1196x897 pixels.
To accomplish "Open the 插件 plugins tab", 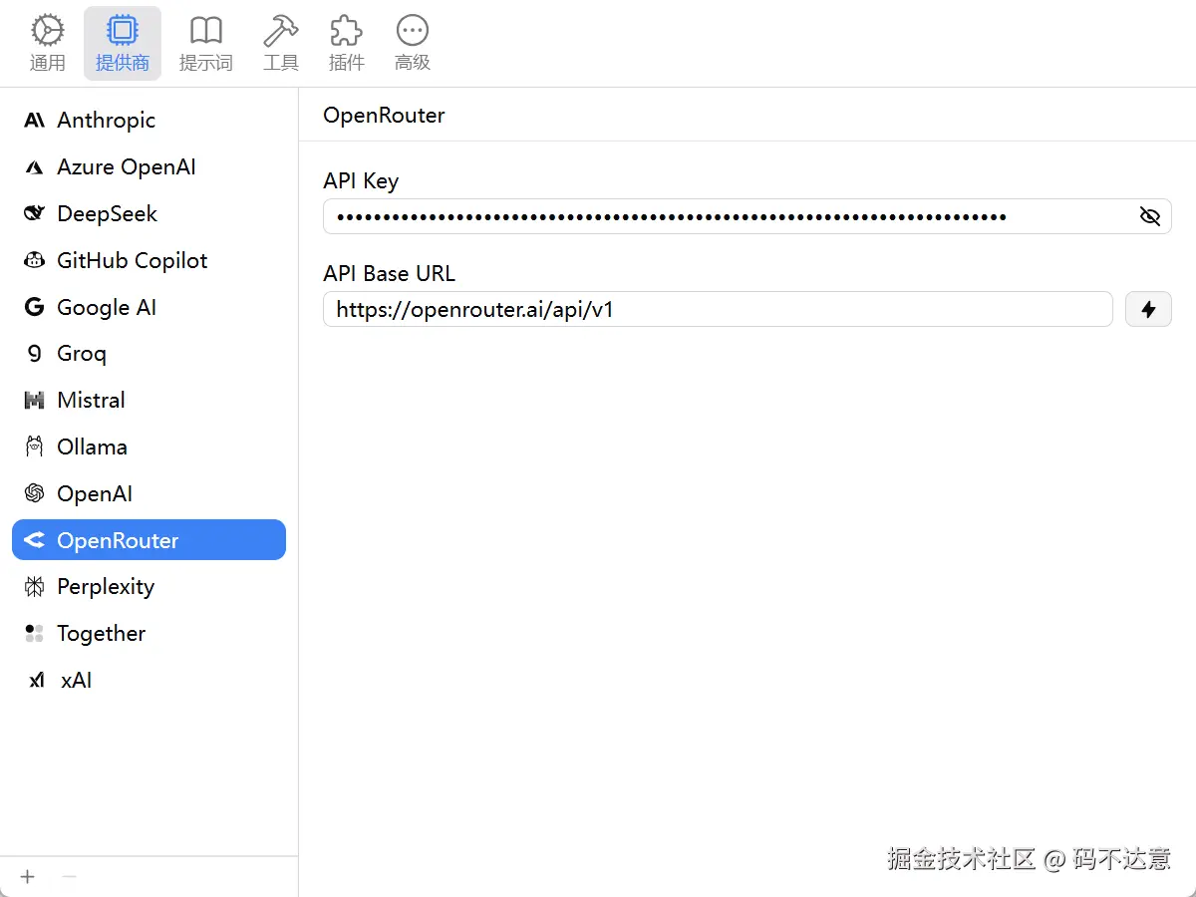I will point(347,44).
